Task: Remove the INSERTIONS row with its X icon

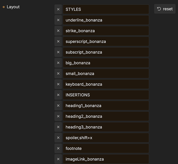Action: [58, 95]
